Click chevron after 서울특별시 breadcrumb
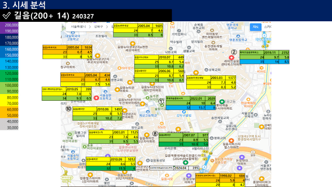 coord(90,26)
